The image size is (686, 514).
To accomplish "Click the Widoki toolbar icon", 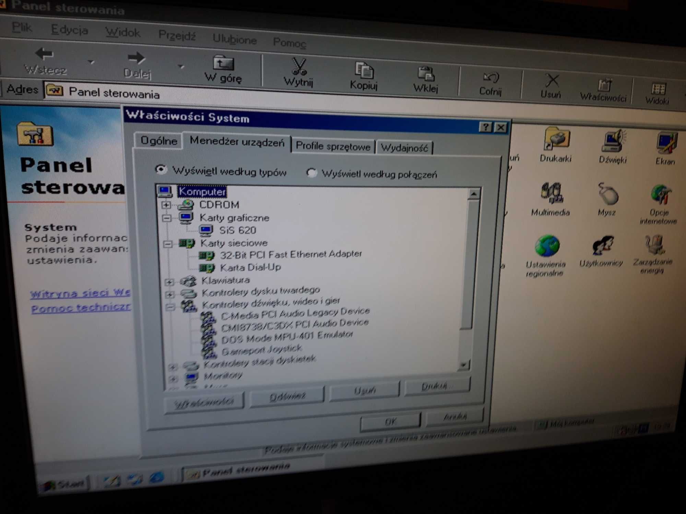I will click(658, 89).
